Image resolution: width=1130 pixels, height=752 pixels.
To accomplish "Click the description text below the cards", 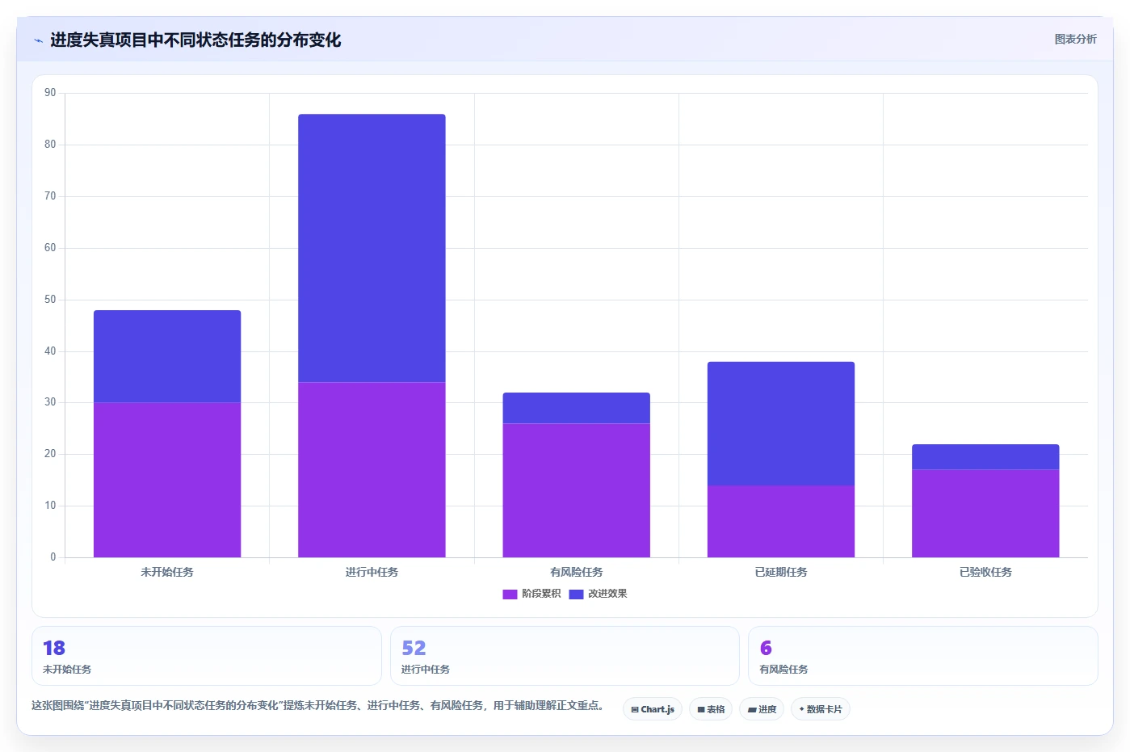I will [318, 705].
